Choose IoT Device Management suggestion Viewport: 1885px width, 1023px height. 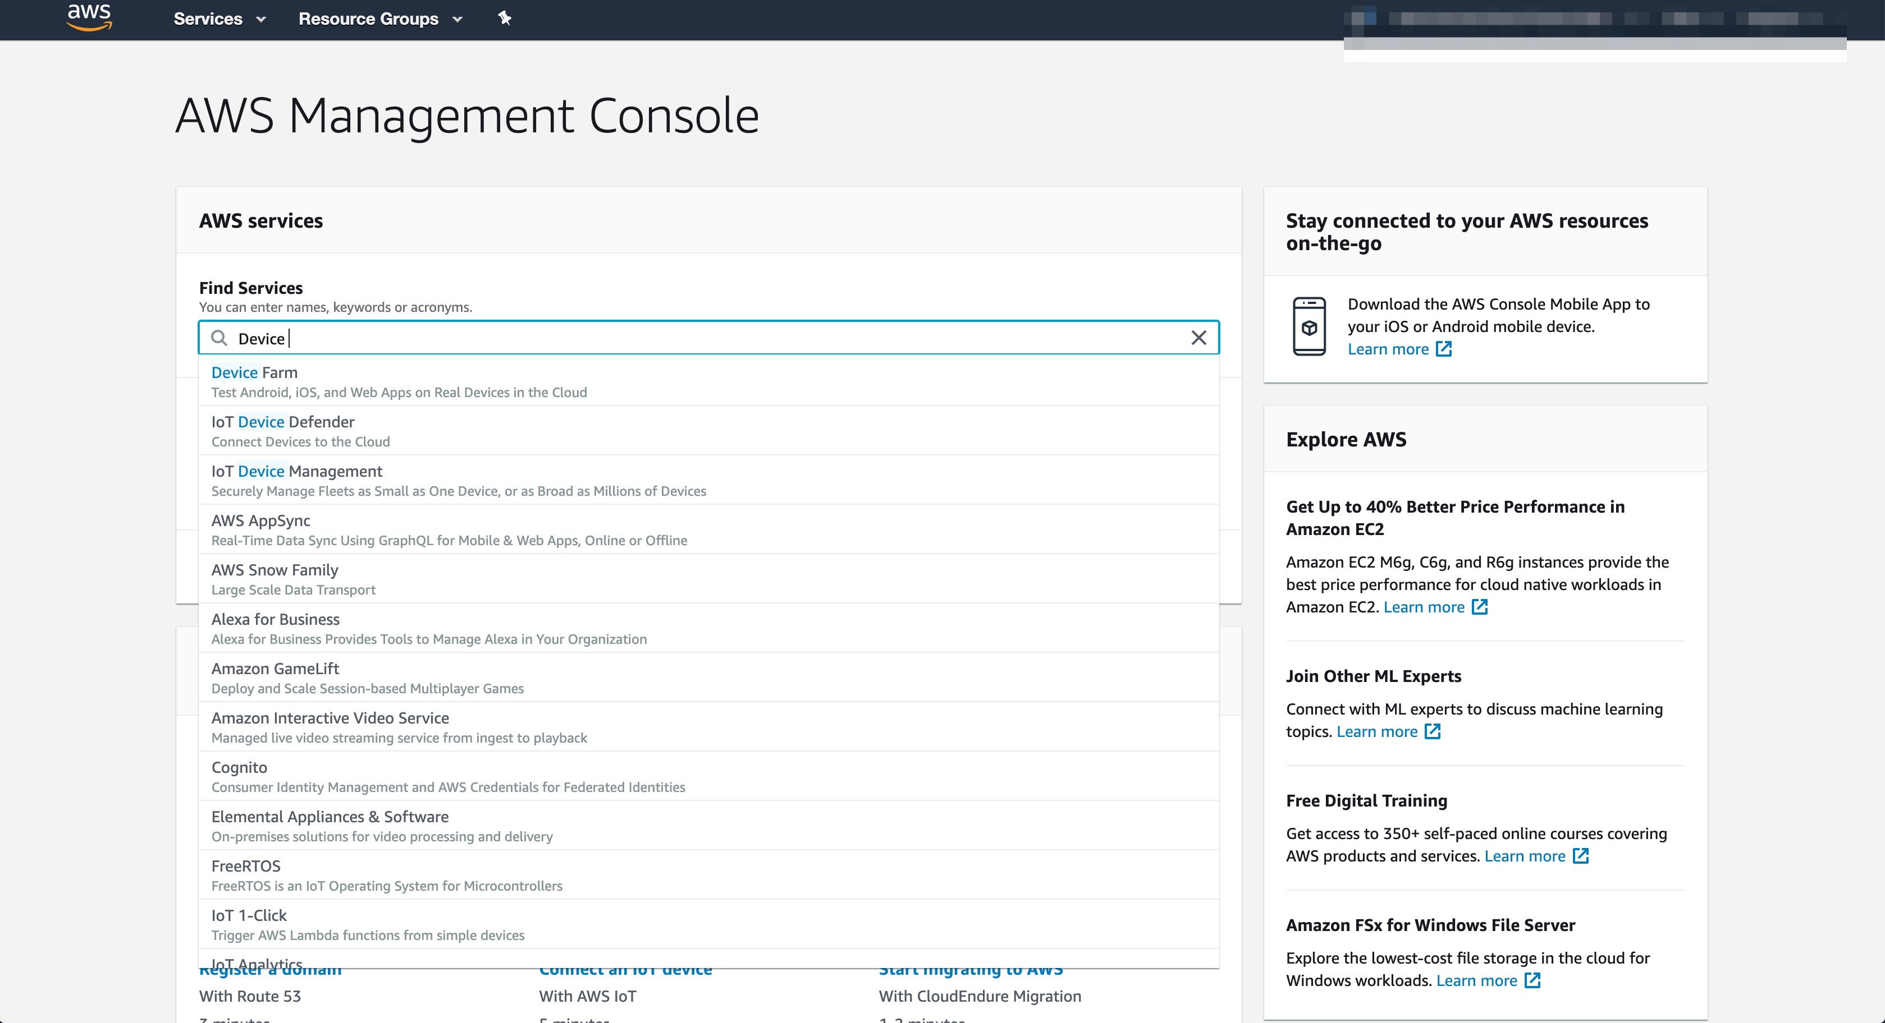point(296,472)
